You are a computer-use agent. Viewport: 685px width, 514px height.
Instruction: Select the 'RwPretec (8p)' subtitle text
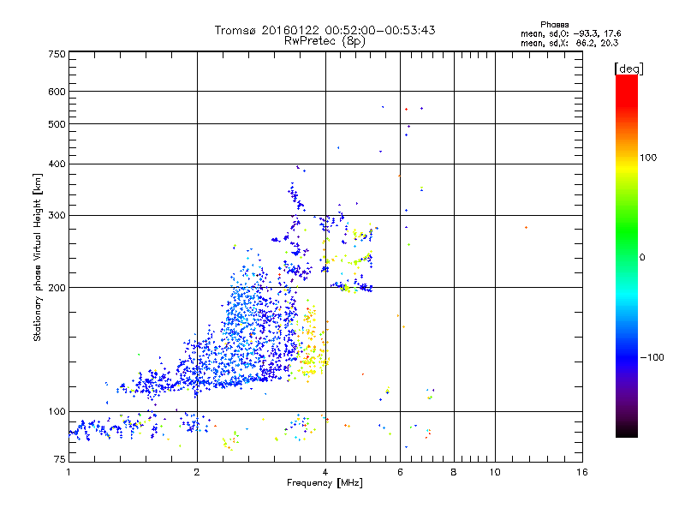pos(325,41)
